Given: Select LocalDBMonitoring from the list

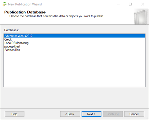Looking at the screenshot, I should [16, 43].
